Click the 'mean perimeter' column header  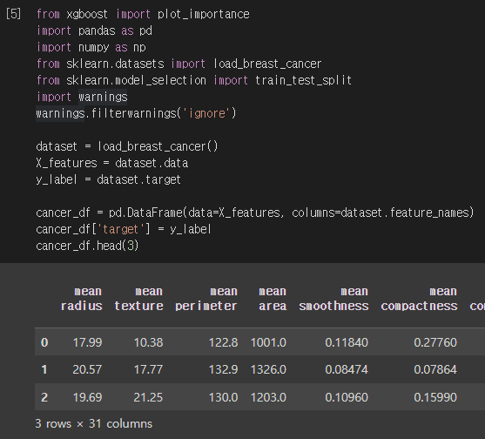coord(206,299)
